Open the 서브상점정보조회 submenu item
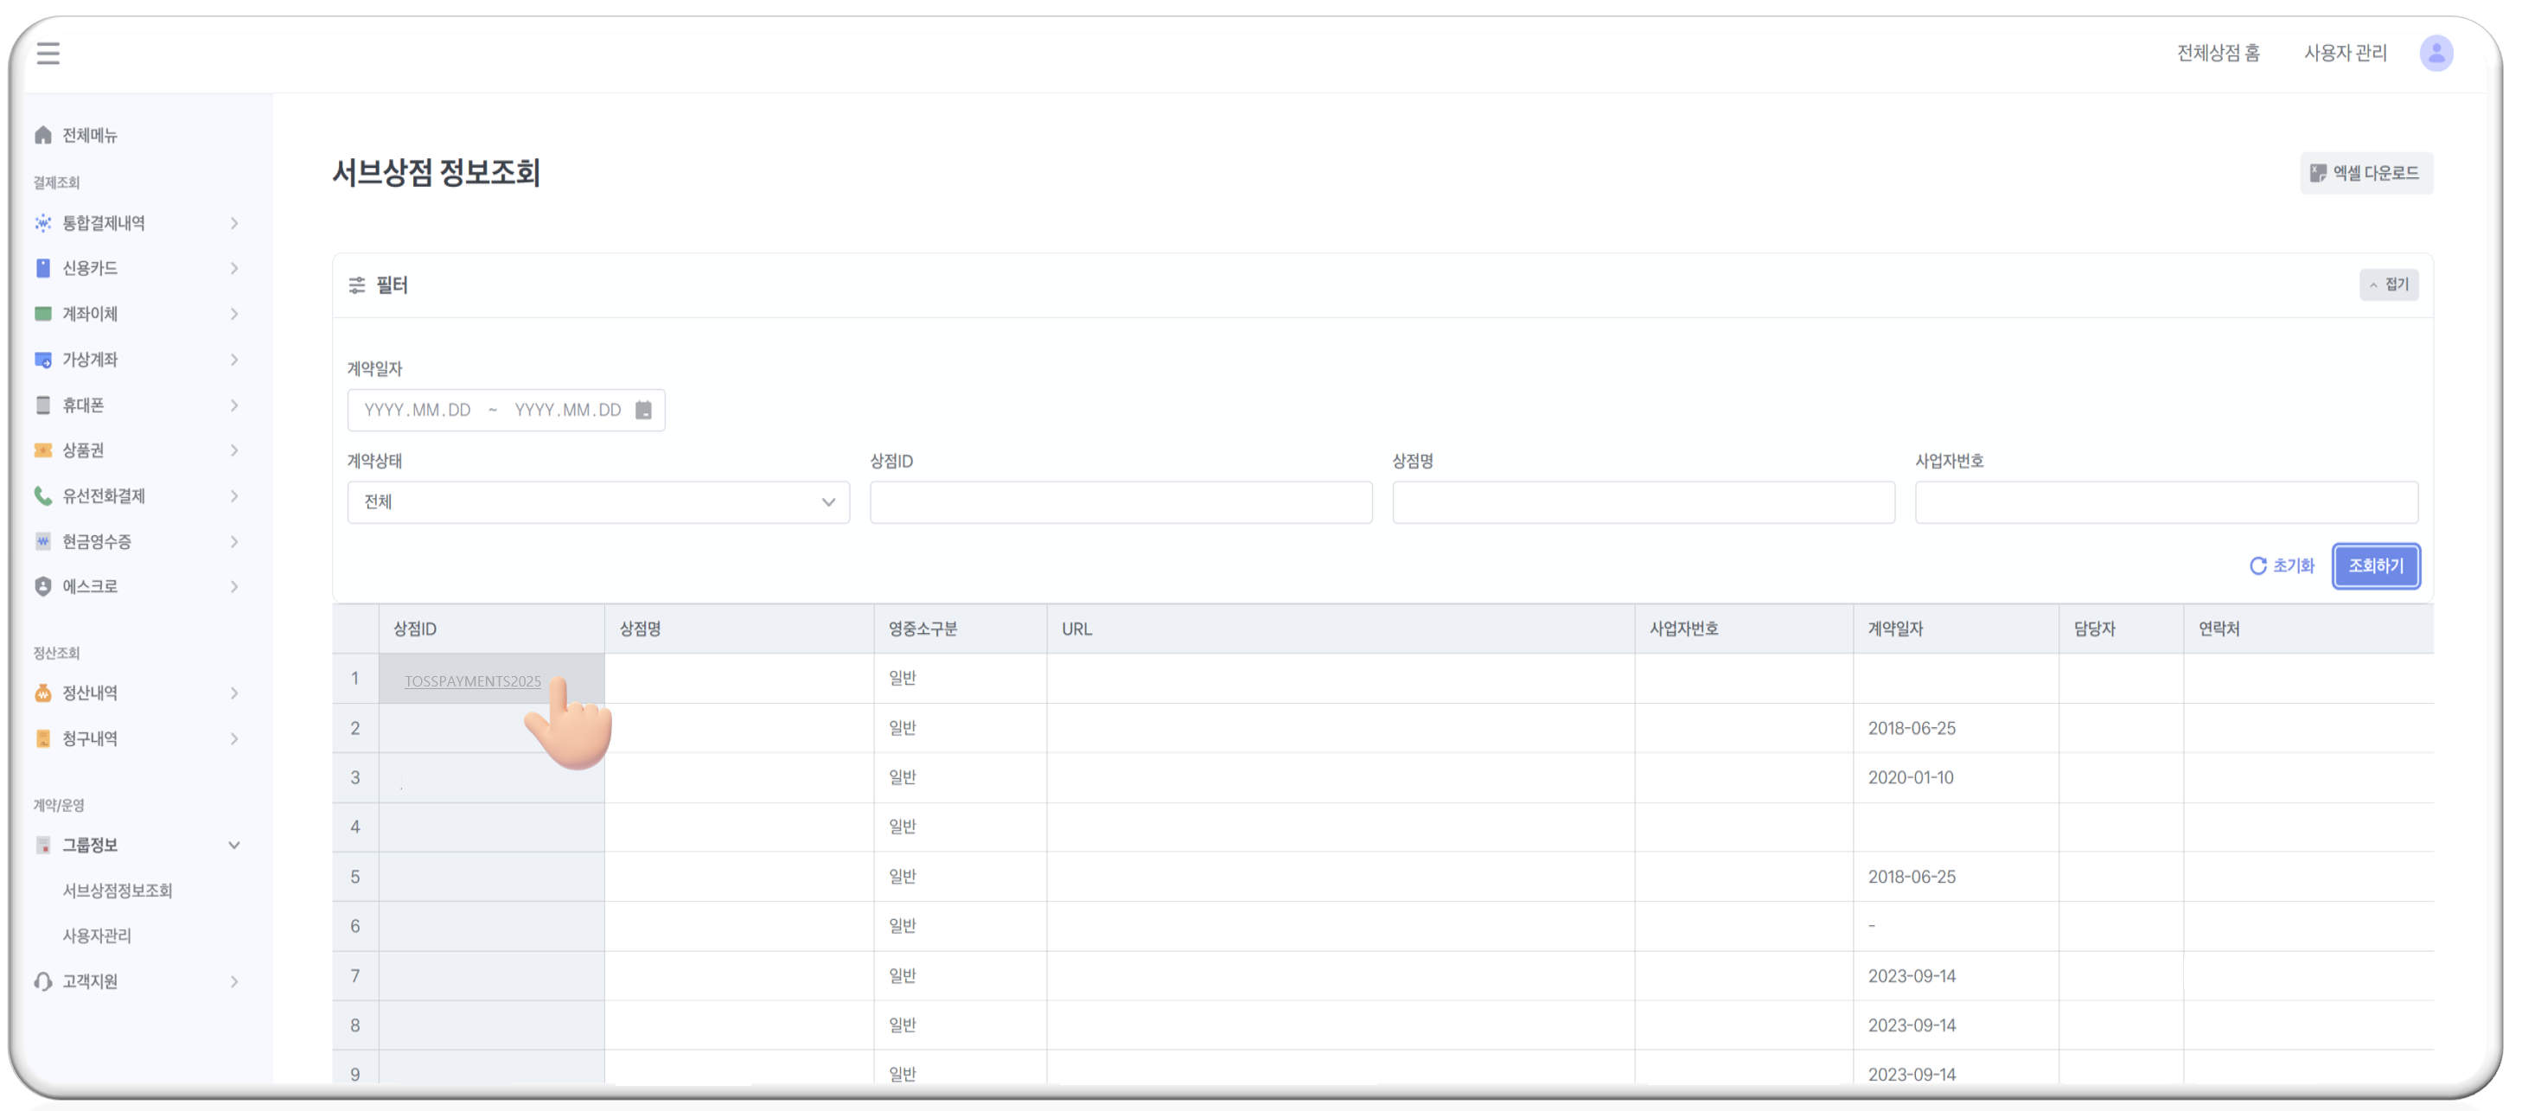Image resolution: width=2522 pixels, height=1111 pixels. click(118, 890)
